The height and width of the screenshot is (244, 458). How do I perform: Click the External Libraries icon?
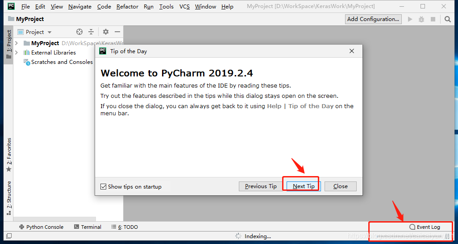click(x=27, y=52)
